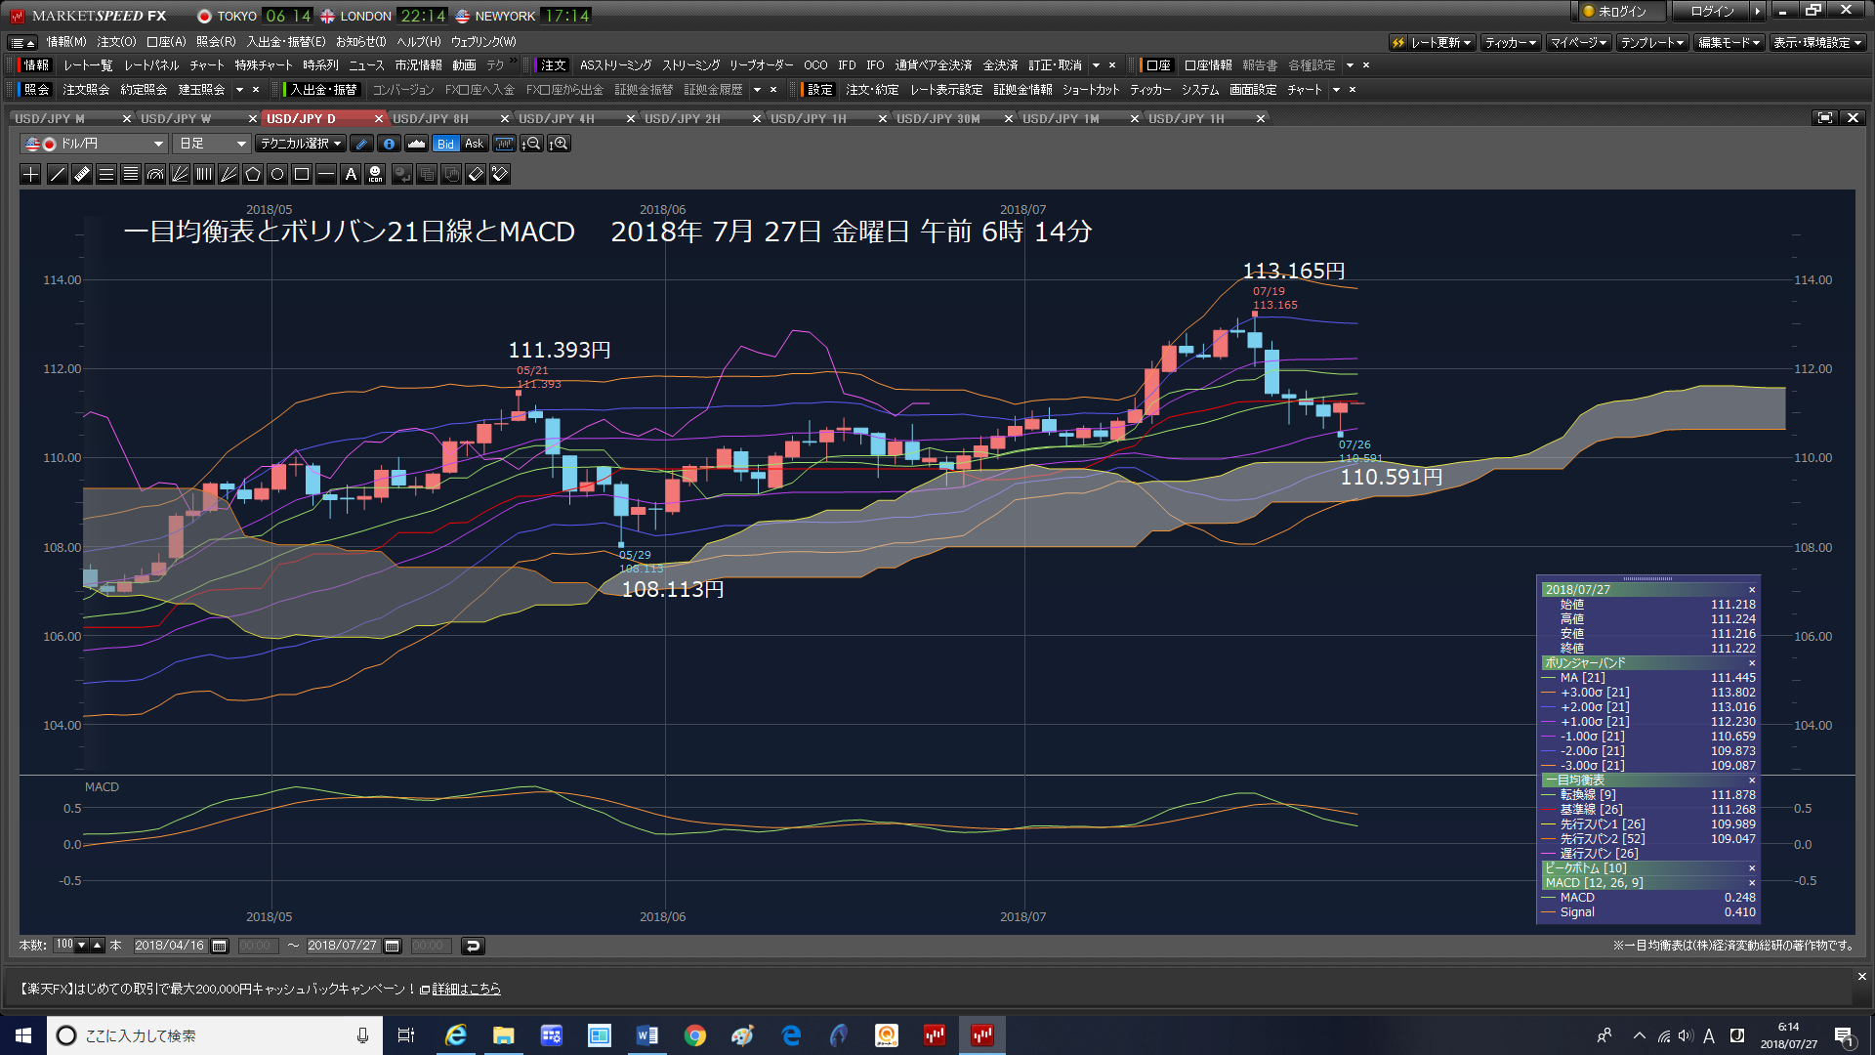The width and height of the screenshot is (1875, 1055).
Task: Click the ログイン button
Action: [1713, 12]
